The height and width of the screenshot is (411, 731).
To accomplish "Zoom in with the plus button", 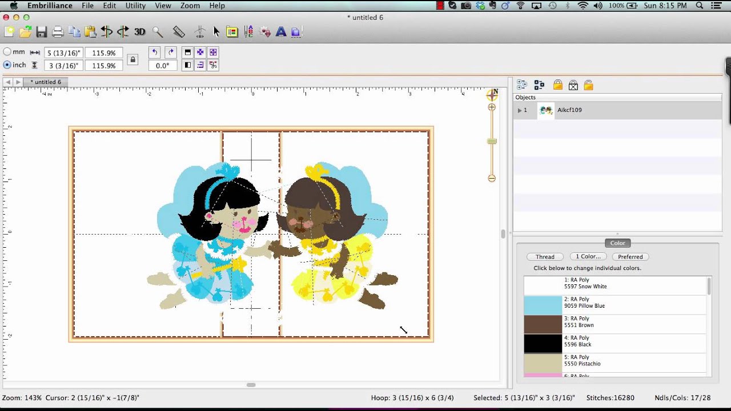I will (x=492, y=107).
